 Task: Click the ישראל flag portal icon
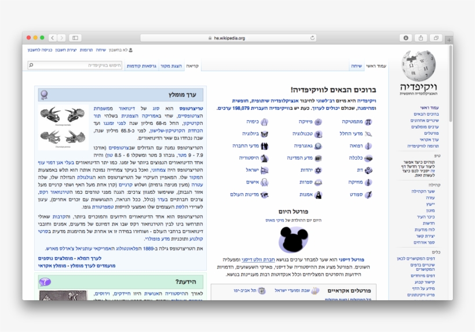coord(265,170)
